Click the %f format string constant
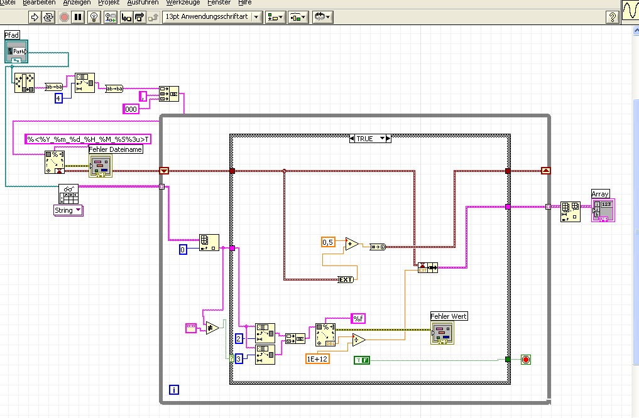Screen dimensions: 639x418 click(358, 318)
